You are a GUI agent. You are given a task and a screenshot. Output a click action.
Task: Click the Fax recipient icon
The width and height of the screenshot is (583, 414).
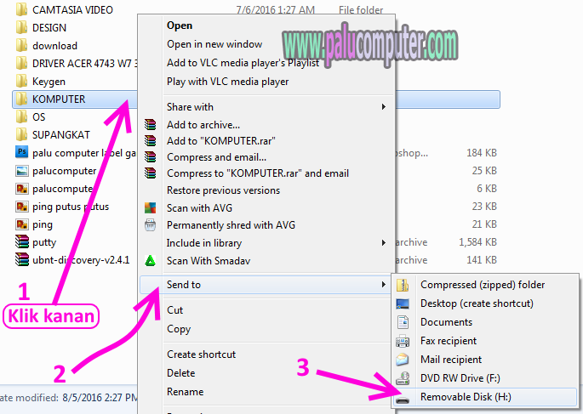click(403, 341)
